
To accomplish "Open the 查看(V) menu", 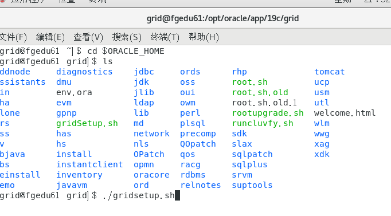I will point(88,37).
